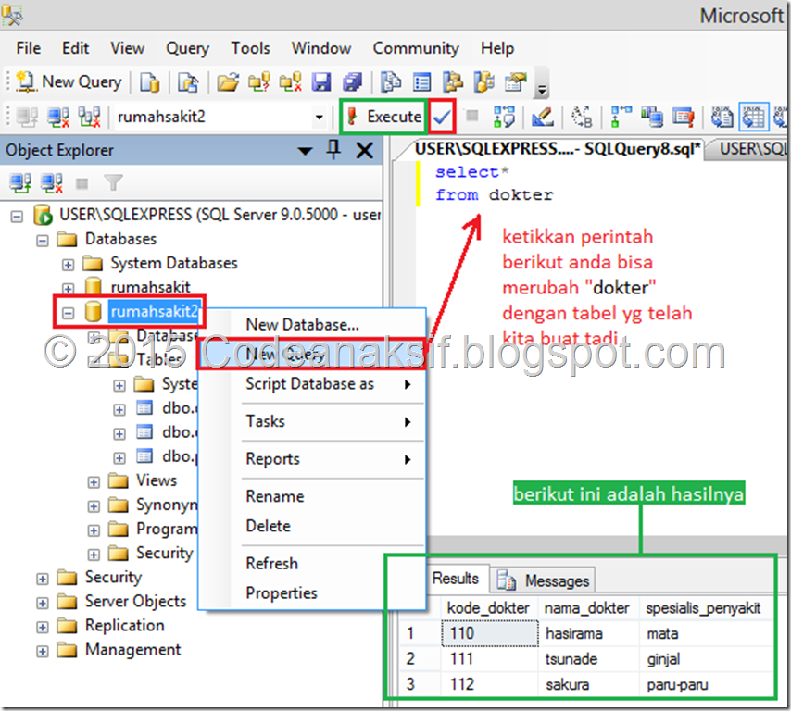Collapse the USER\SQLEXPRESS server node

pyautogui.click(x=18, y=217)
